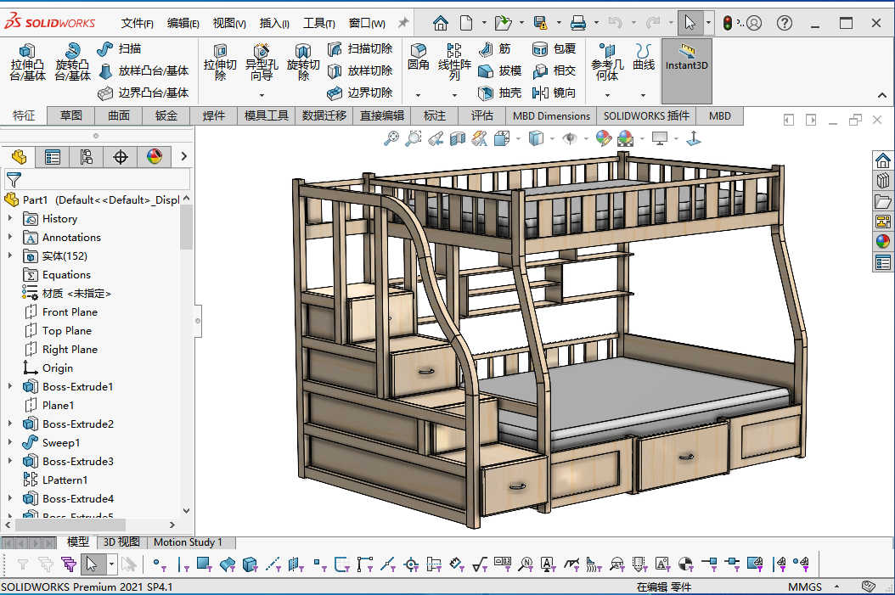Open the Display Style dropdown arrow
This screenshot has width=895, height=595.
552,138
